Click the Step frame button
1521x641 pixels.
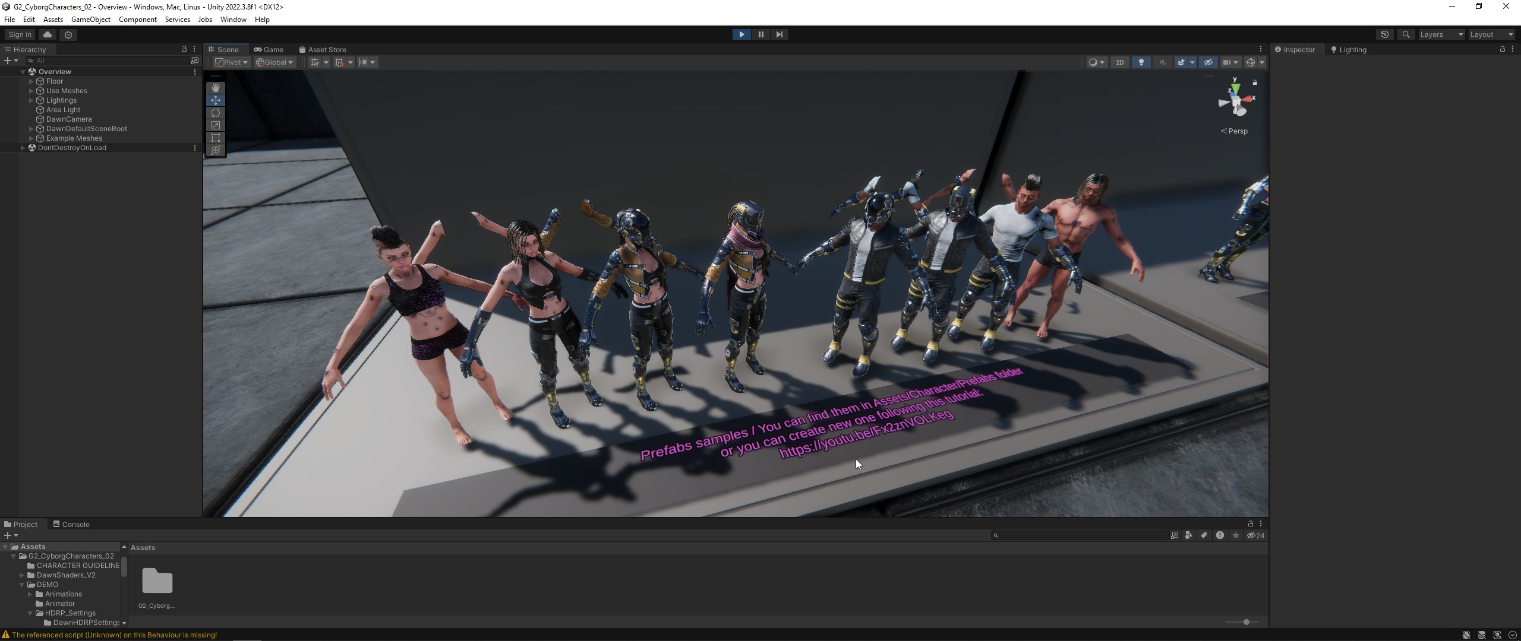780,34
